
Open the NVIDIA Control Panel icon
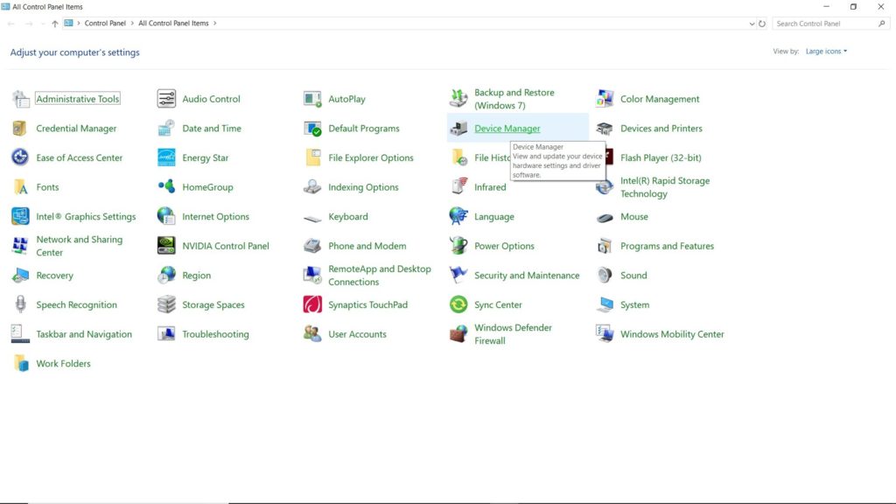pyautogui.click(x=166, y=246)
